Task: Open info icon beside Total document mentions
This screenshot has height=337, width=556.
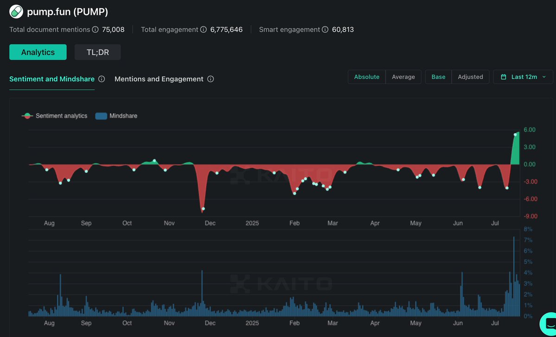Action: click(x=95, y=29)
